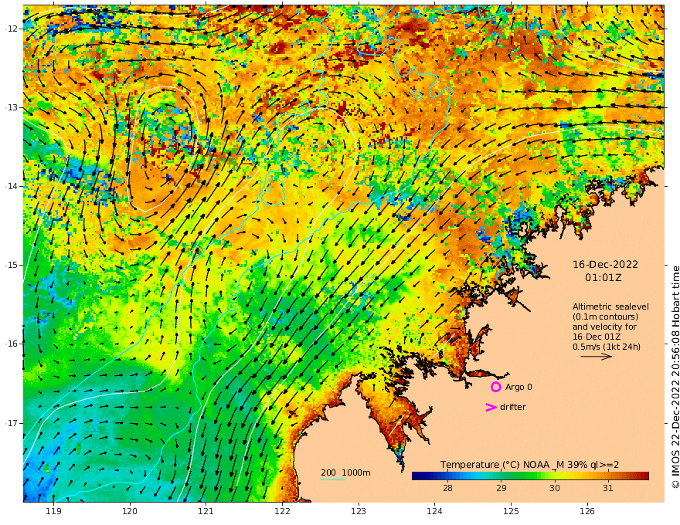680x525 pixels.
Task: Click the '16-Dec-2022' date text
Action: (x=605, y=264)
